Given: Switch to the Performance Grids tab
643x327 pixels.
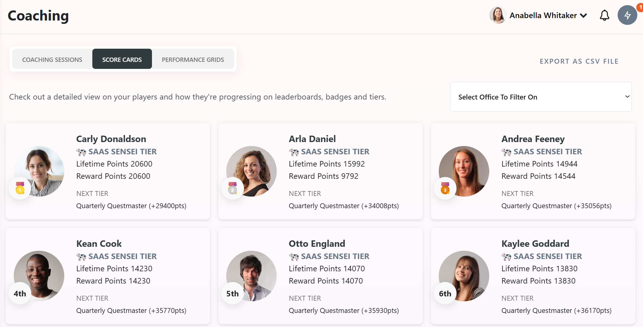Looking at the screenshot, I should (193, 59).
